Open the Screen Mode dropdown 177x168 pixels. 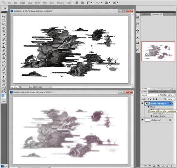click(115, 3)
